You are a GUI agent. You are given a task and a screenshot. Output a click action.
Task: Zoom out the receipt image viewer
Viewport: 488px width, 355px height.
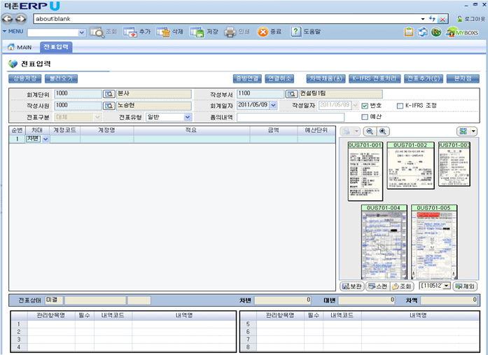click(369, 132)
